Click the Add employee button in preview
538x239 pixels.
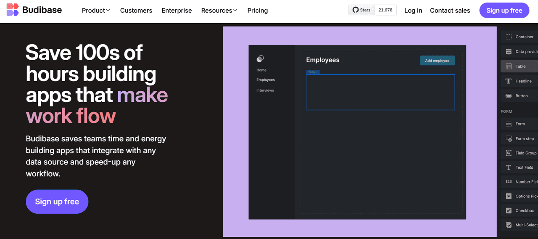(438, 61)
